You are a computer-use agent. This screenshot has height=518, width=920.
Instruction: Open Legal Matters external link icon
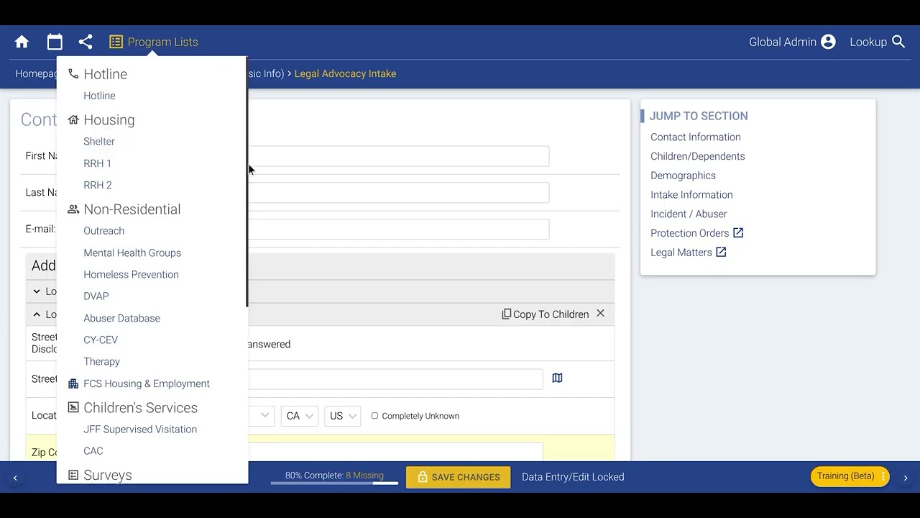721,253
